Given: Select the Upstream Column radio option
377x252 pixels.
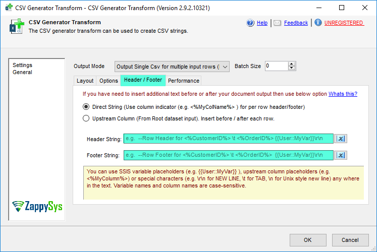Looking at the screenshot, I should pyautogui.click(x=86, y=118).
